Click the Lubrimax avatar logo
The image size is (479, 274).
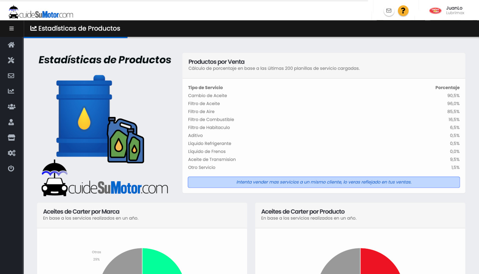[435, 11]
